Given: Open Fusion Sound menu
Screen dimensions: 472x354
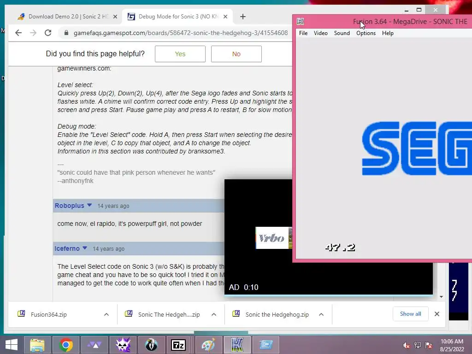Looking at the screenshot, I should click(342, 33).
